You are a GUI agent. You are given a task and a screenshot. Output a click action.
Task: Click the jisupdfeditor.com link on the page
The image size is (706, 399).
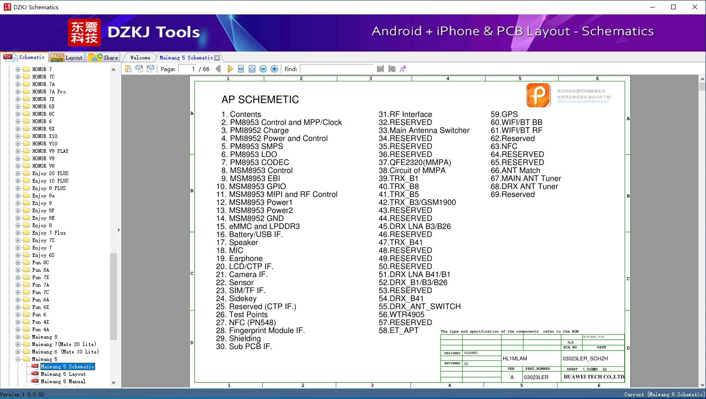tap(583, 101)
